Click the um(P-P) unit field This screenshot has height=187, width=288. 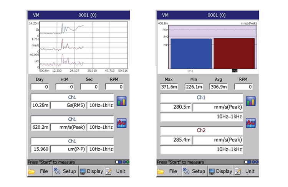68,149
